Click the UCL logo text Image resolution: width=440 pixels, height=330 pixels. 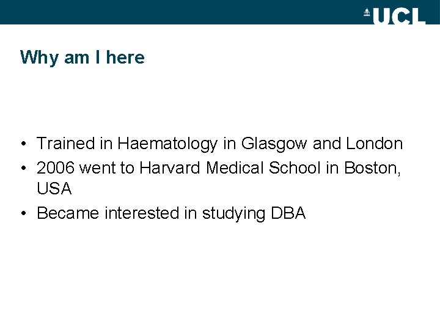coord(399,15)
